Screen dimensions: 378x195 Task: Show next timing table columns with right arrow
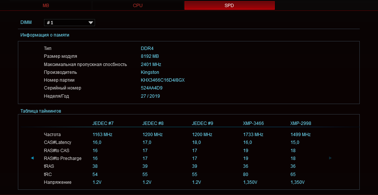click(x=330, y=158)
